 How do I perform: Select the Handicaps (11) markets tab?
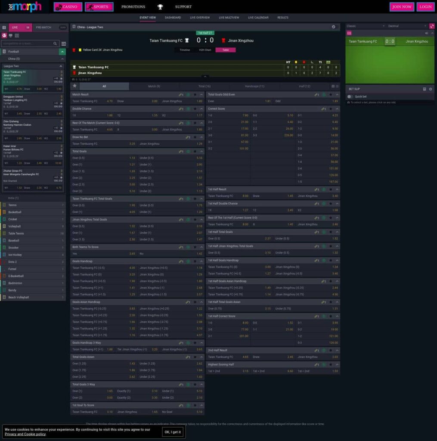click(x=254, y=86)
